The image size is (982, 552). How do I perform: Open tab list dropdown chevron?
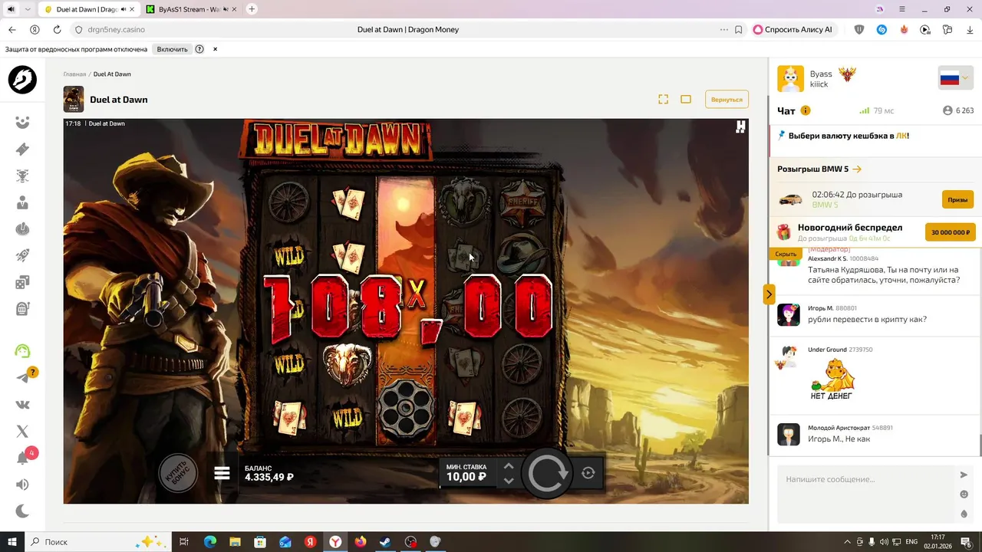coord(28,9)
